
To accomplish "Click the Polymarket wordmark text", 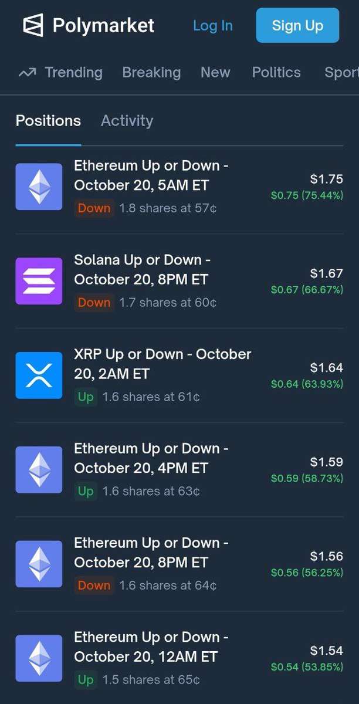I will 103,25.
